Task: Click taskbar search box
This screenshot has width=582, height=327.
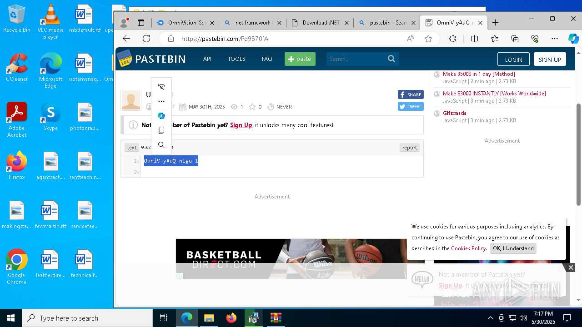Action: point(87,318)
